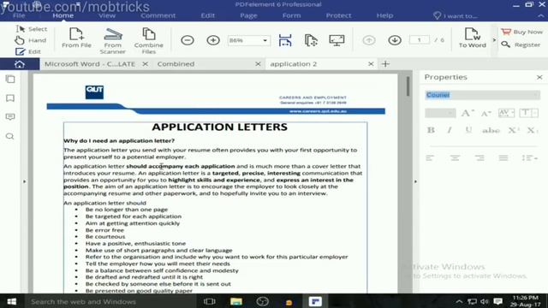Fit page width icon
The image size is (548, 308).
tap(285, 40)
